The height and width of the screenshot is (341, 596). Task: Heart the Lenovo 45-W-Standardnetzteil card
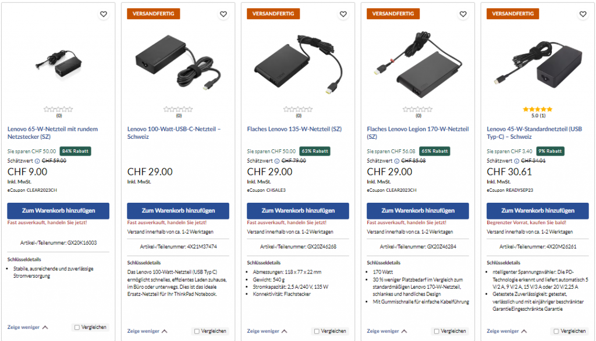click(583, 15)
